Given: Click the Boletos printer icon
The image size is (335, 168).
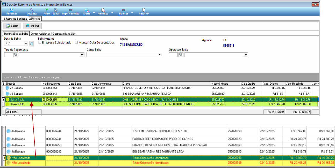Looking at the screenshot, I should pyautogui.click(x=124, y=10).
